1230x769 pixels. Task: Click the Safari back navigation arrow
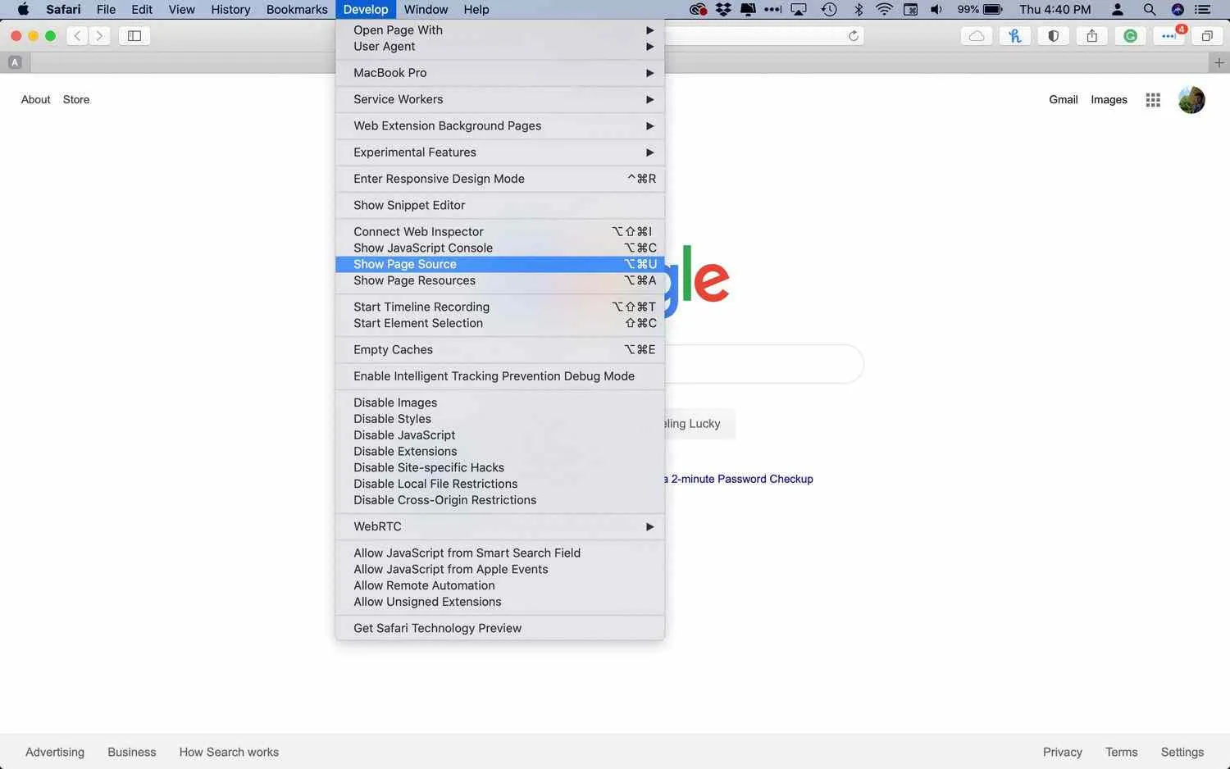click(77, 36)
